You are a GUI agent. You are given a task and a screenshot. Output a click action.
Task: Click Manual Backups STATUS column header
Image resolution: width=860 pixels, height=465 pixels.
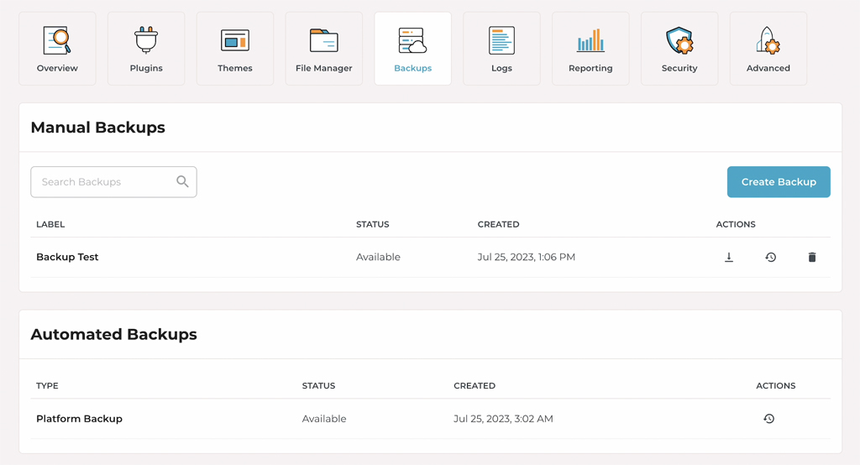pos(372,224)
